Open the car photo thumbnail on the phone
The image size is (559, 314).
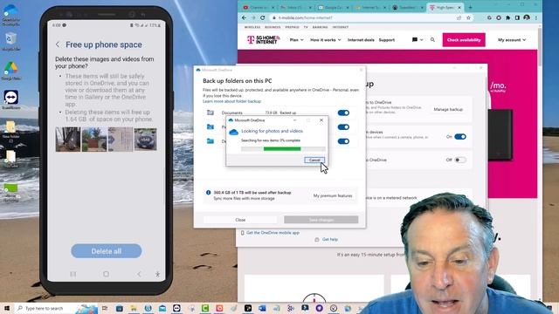coord(146,140)
